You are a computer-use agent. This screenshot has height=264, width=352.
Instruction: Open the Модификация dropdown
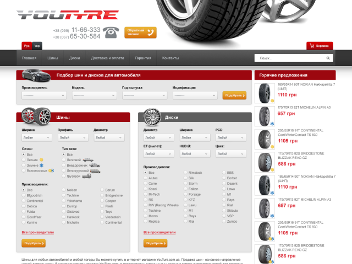click(x=195, y=95)
